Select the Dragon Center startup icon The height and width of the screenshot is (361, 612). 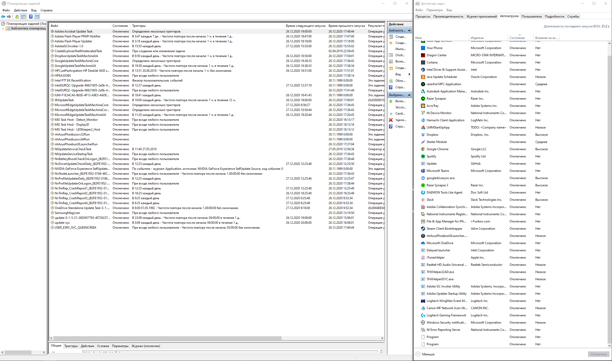pos(423,55)
